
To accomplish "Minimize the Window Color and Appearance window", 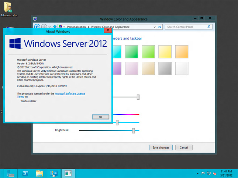I will 195,18.
